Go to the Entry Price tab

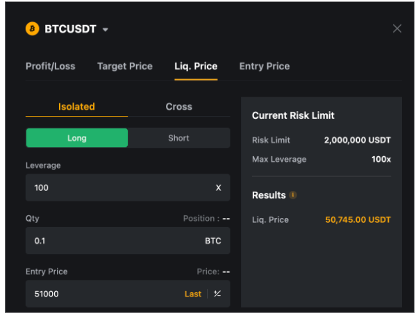(265, 66)
